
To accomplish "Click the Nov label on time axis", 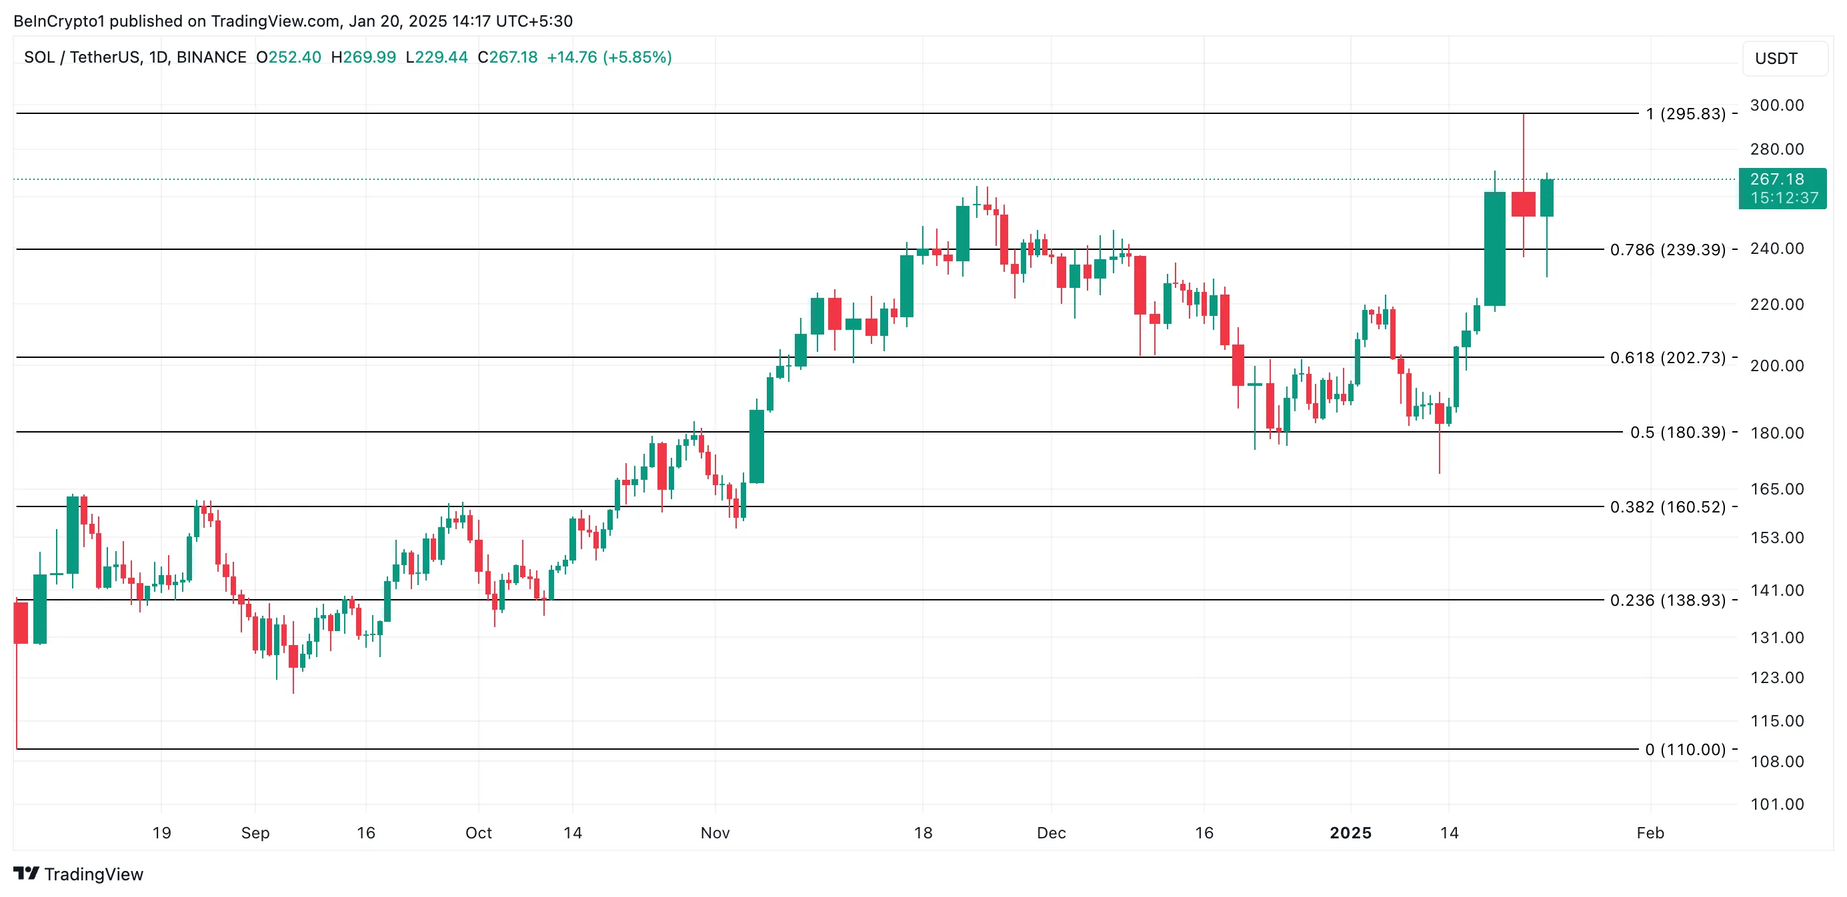I will (715, 832).
